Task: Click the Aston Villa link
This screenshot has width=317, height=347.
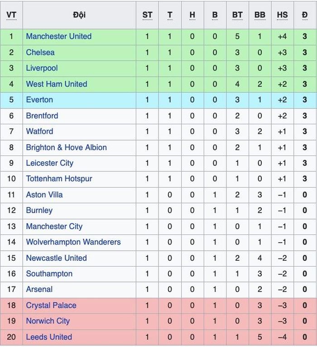Action: 44,195
